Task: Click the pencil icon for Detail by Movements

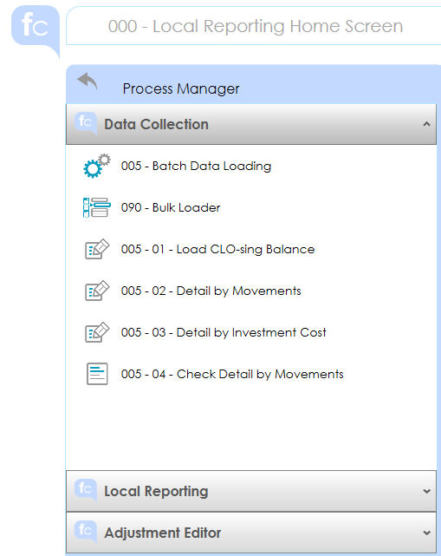Action: click(x=97, y=291)
